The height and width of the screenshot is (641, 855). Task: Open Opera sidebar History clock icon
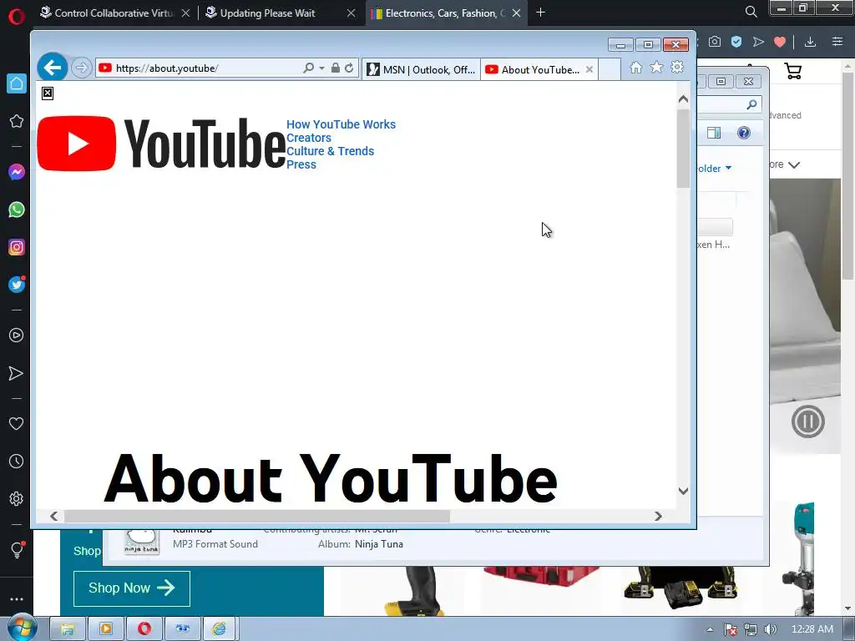click(17, 461)
